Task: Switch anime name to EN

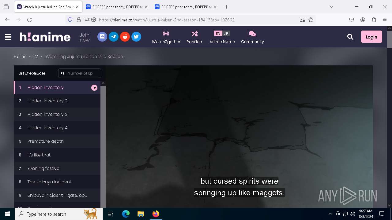Action: point(218,34)
